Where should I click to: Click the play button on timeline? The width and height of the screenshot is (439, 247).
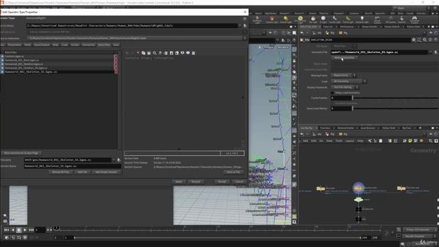[x=25, y=230]
